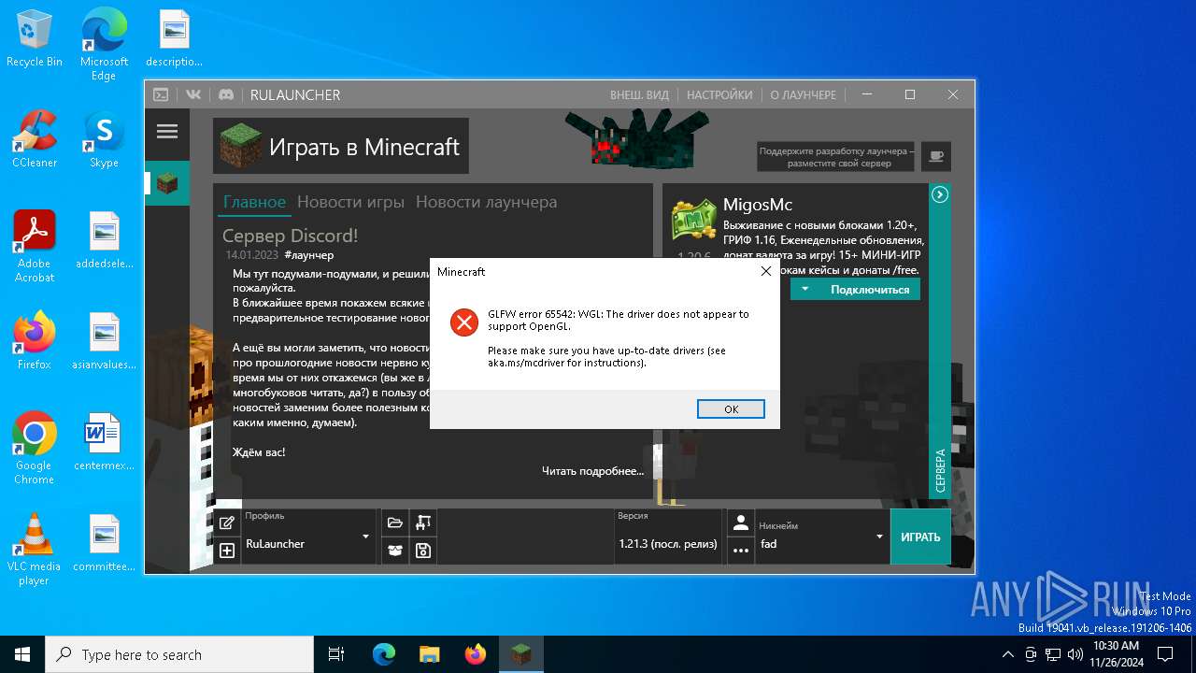This screenshot has width=1196, height=673.
Task: Open Recycle Bin on the desktop
Action: tap(34, 39)
